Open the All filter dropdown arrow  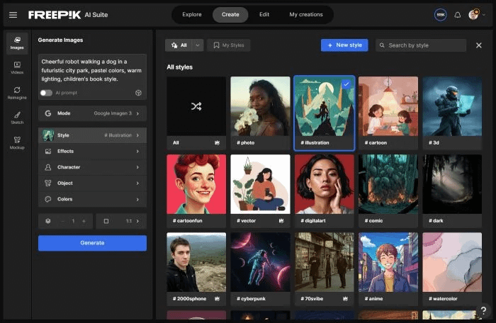coord(198,45)
